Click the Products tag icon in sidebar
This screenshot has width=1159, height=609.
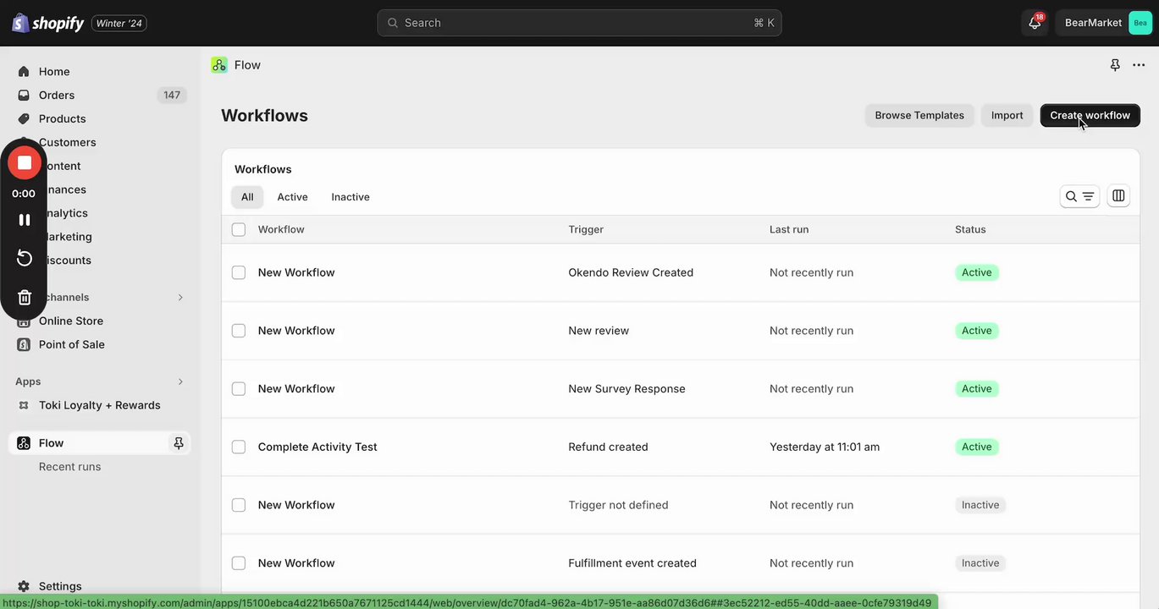[24, 119]
